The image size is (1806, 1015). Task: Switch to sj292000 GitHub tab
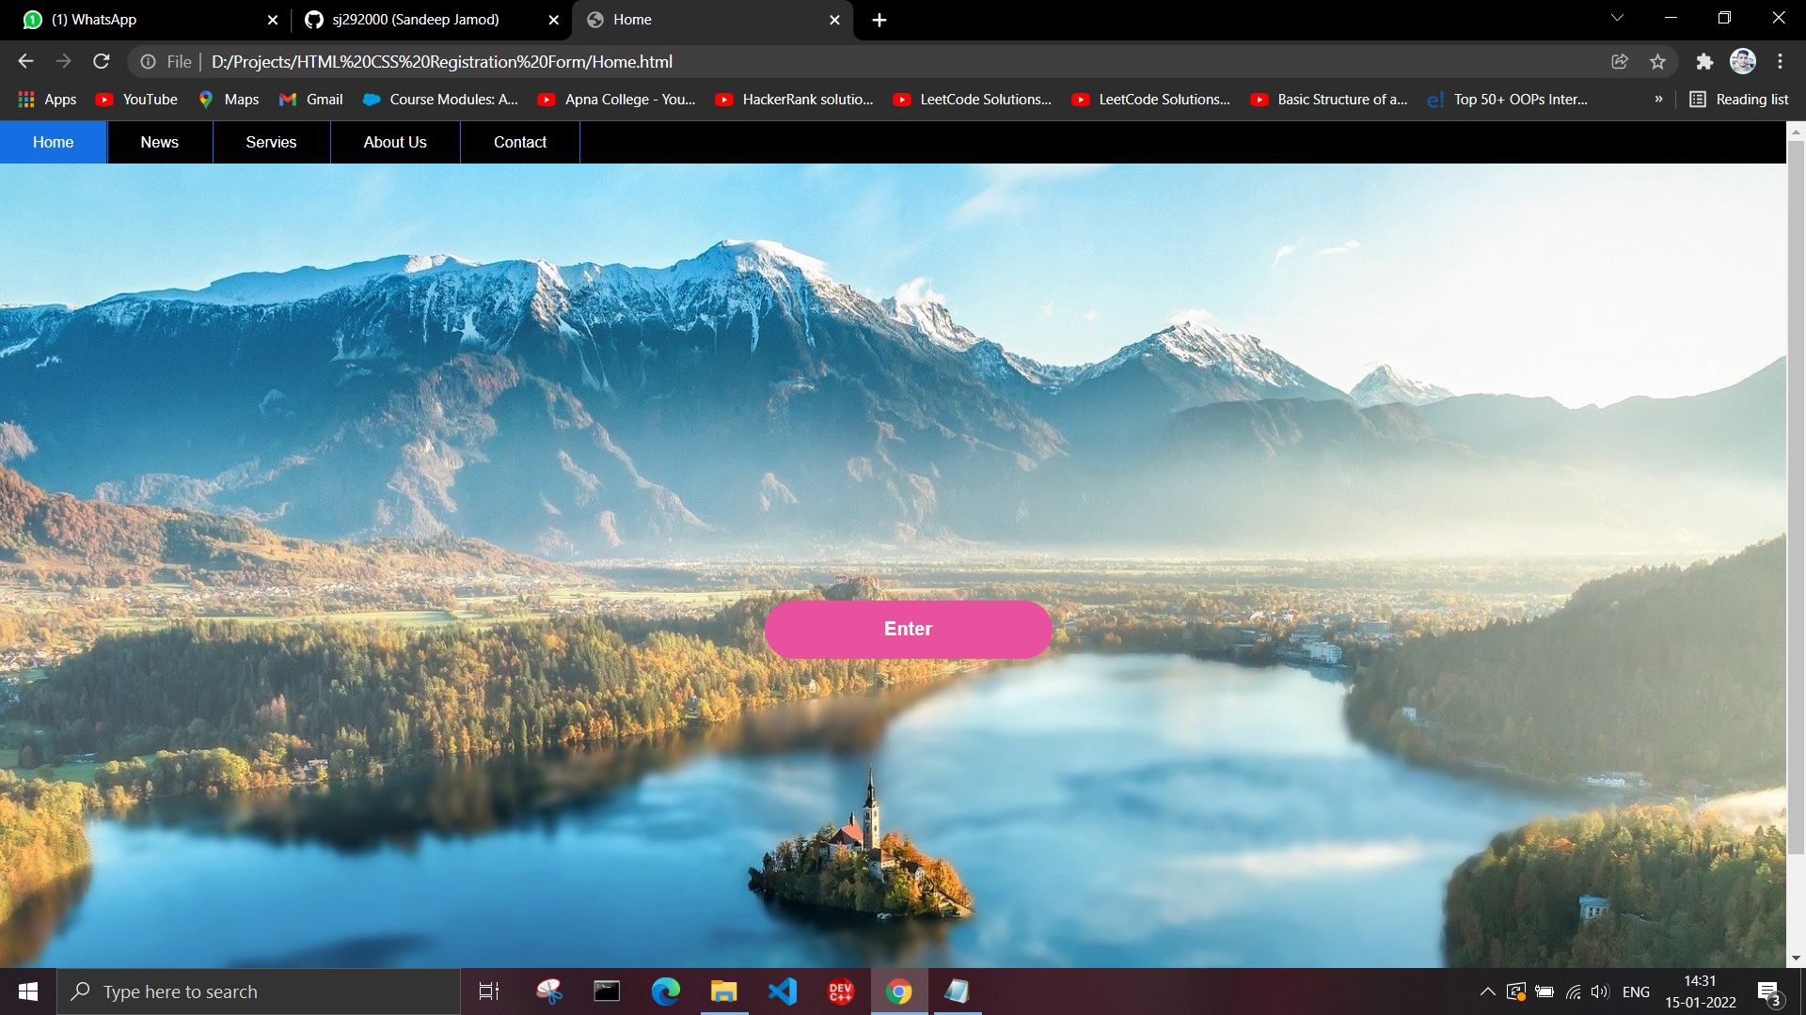point(431,20)
